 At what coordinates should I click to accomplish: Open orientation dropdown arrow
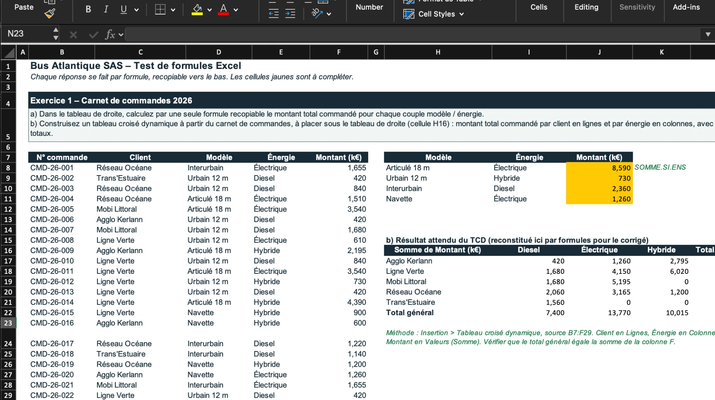(329, 14)
